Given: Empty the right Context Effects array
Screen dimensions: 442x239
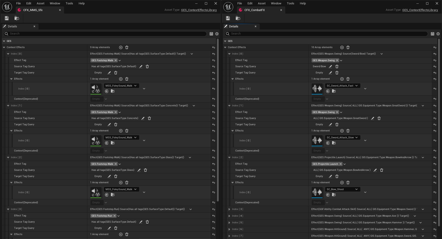Looking at the screenshot, I should pyautogui.click(x=348, y=47).
